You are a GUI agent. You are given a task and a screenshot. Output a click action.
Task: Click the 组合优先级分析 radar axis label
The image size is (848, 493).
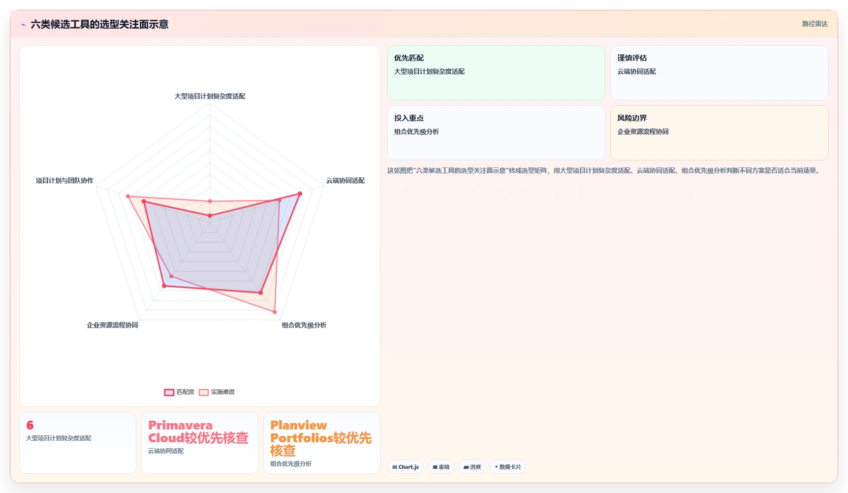(x=304, y=325)
